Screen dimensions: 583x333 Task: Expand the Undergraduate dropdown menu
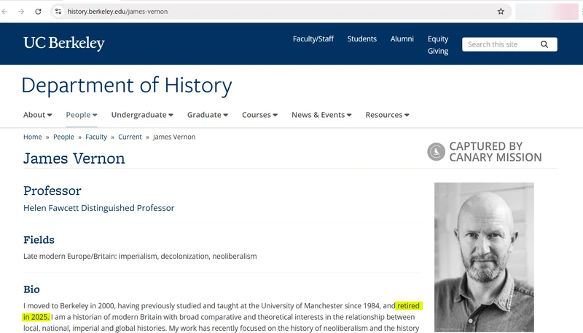(x=142, y=115)
